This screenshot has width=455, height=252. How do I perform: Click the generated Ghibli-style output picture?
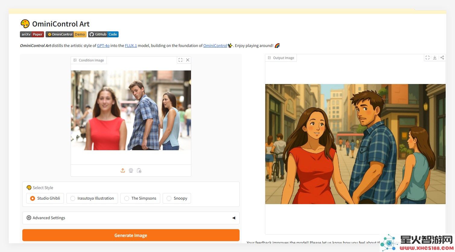(355, 144)
